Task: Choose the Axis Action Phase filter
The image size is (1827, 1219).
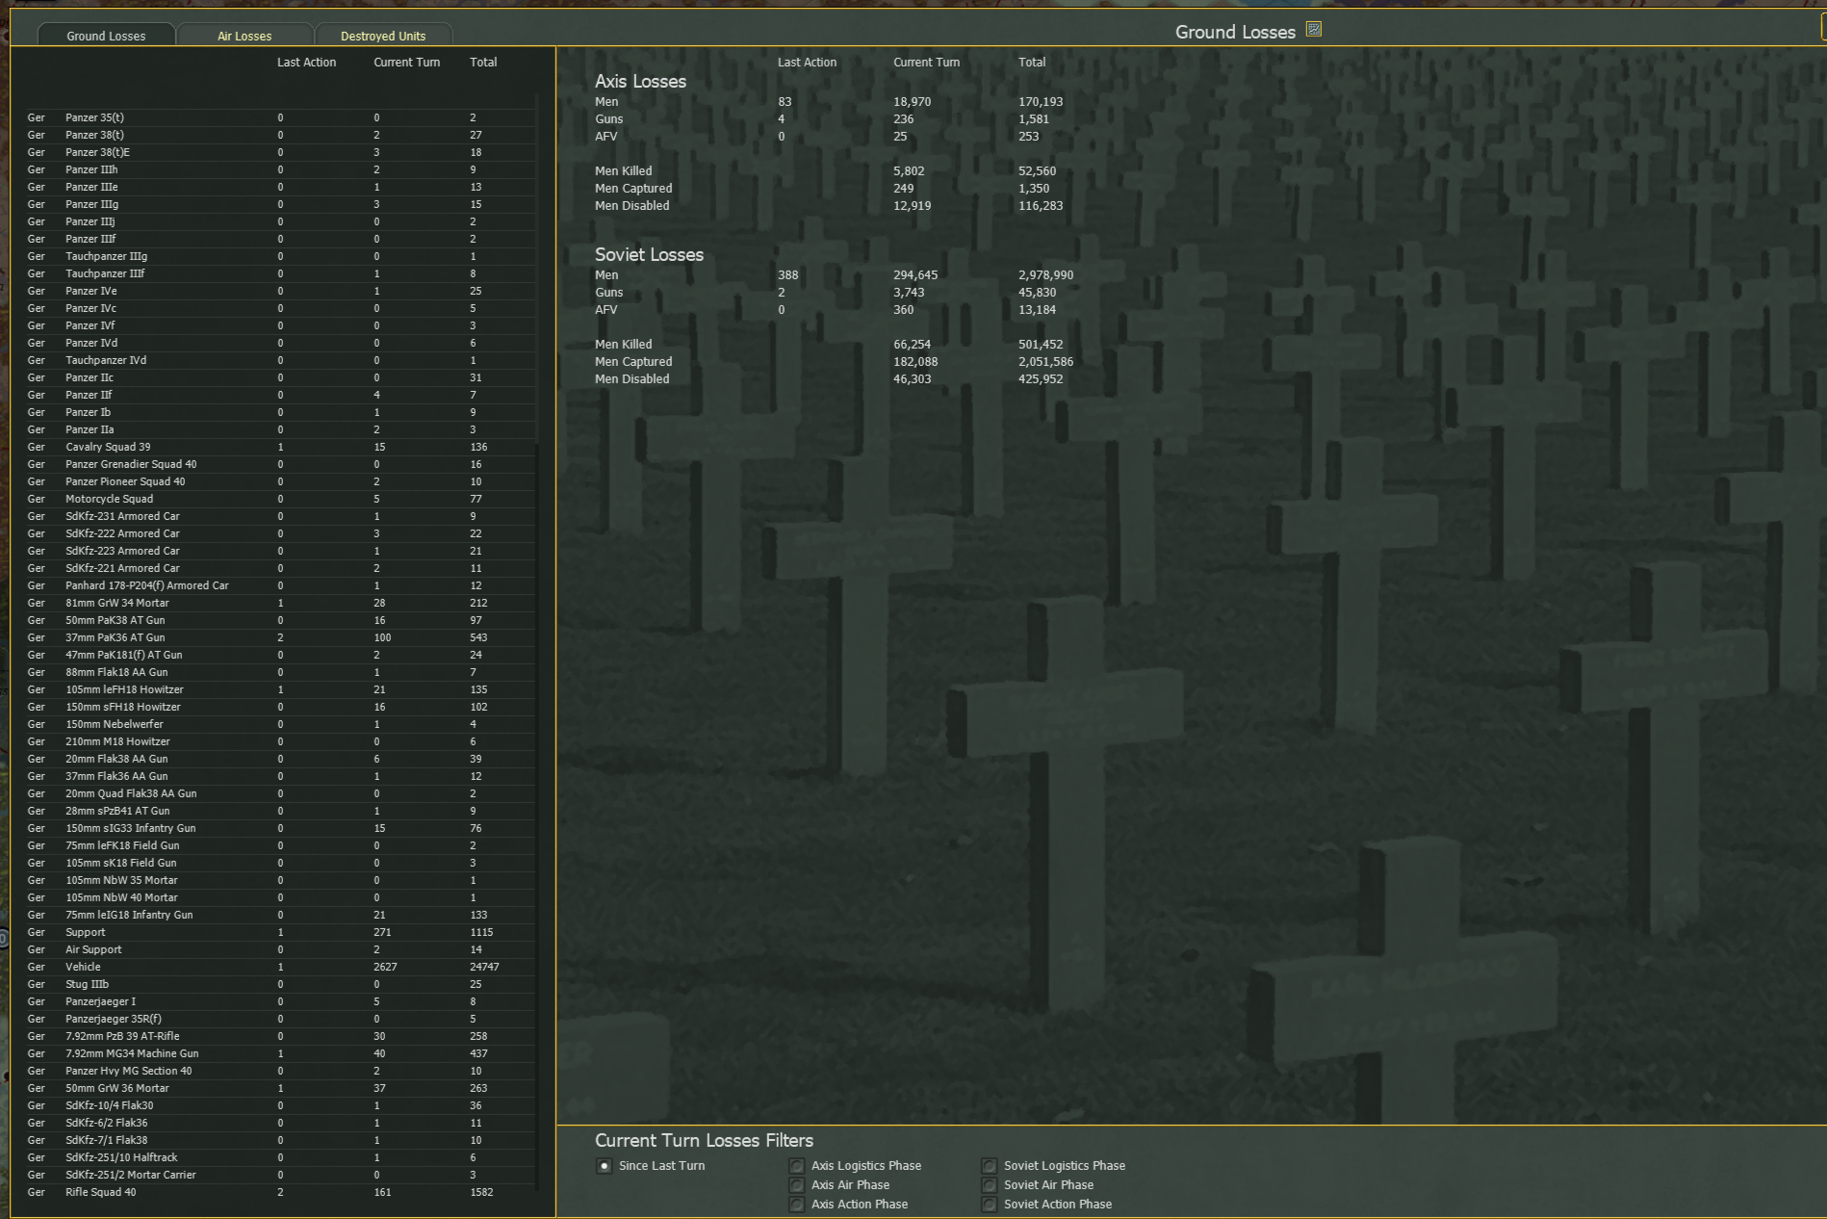Action: pyautogui.click(x=797, y=1205)
